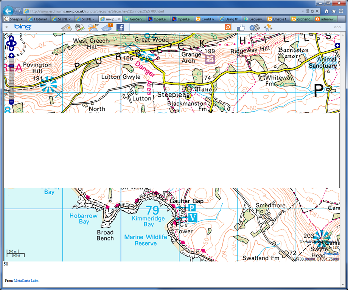This screenshot has height=290, width=348.
Task: Pan the map east with the right arrow
Action: pos(14,43)
